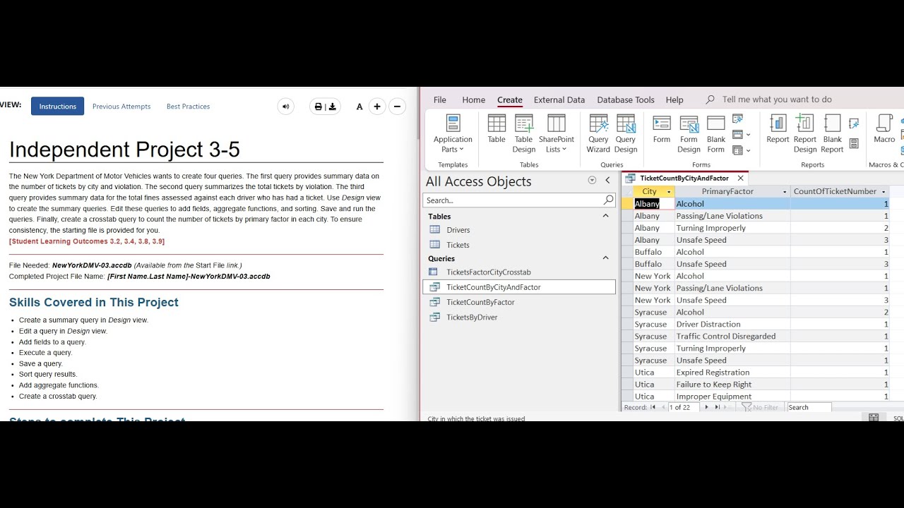Open More Forms dropdown
This screenshot has height=508, width=904.
point(742,150)
